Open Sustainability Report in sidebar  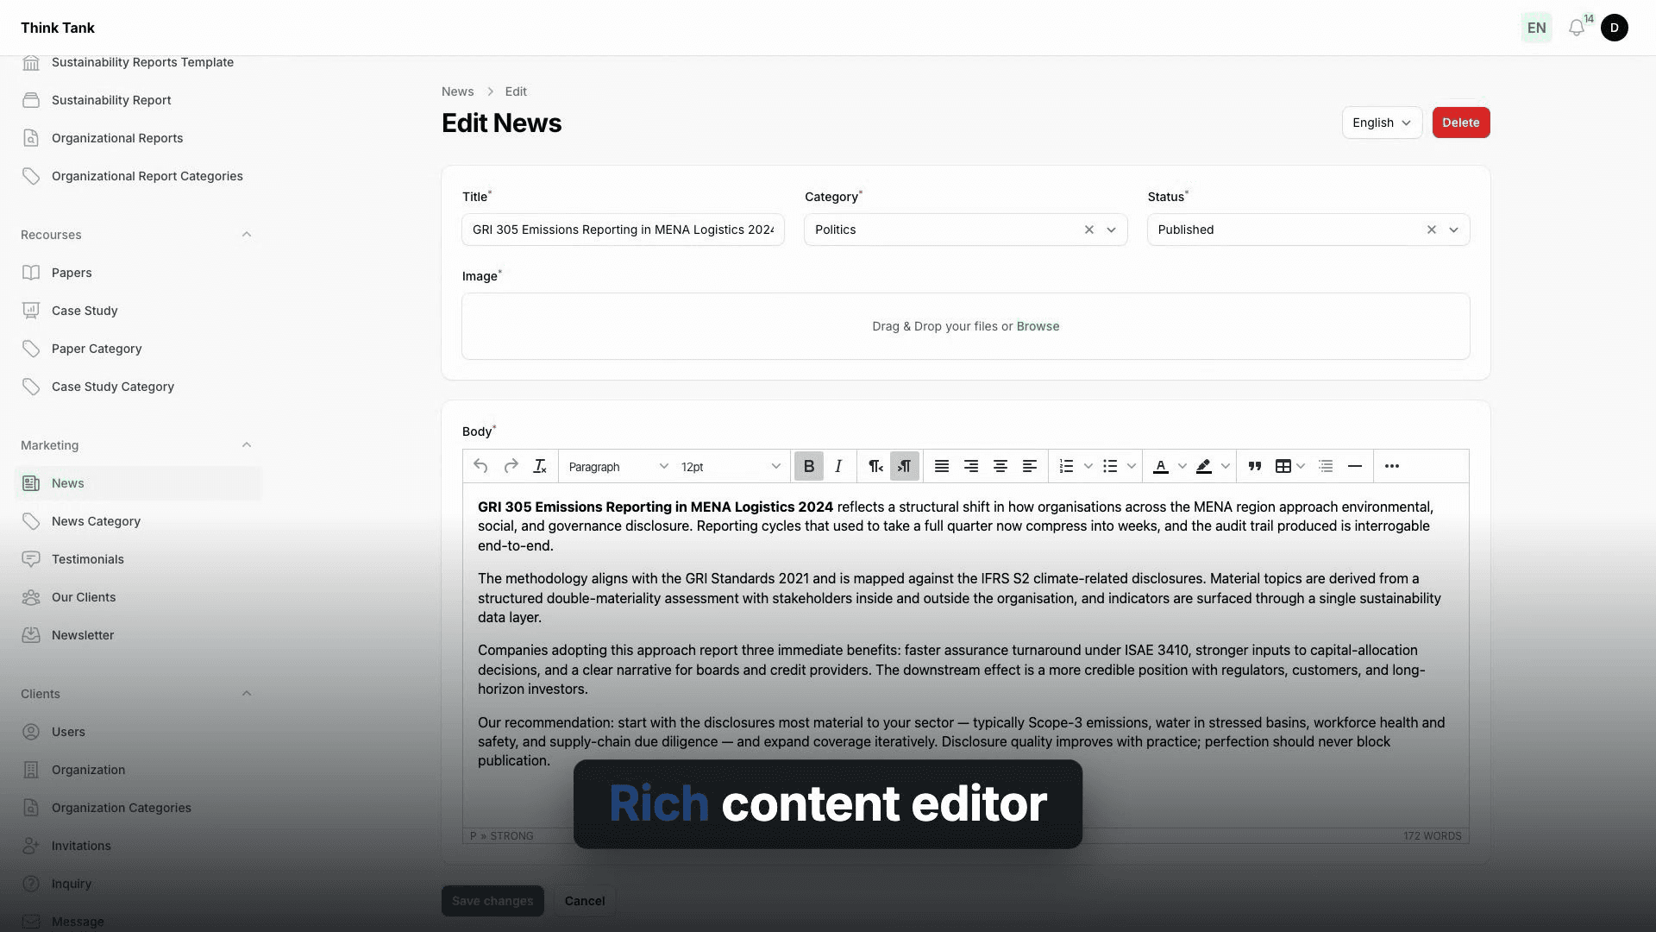111,100
